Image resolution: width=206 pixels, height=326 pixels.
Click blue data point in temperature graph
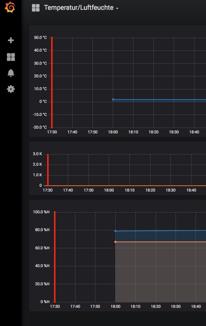coord(113,100)
